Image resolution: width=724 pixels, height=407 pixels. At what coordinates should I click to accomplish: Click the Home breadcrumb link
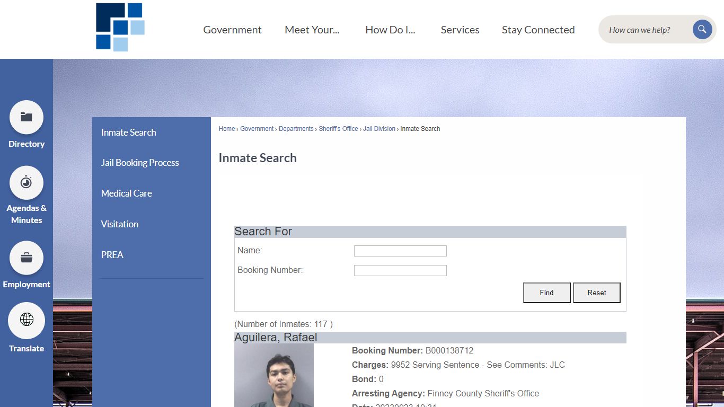pyautogui.click(x=227, y=129)
